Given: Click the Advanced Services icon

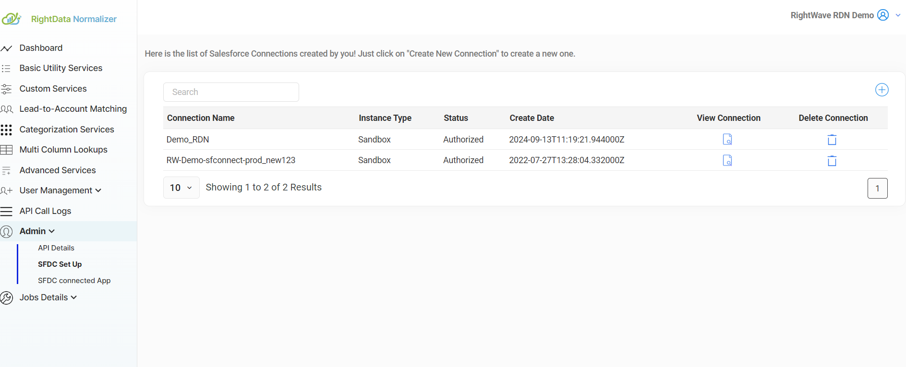Looking at the screenshot, I should 6,170.
